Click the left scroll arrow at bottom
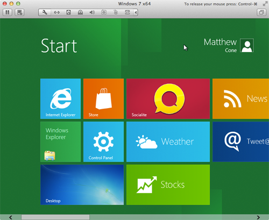 point(11,217)
